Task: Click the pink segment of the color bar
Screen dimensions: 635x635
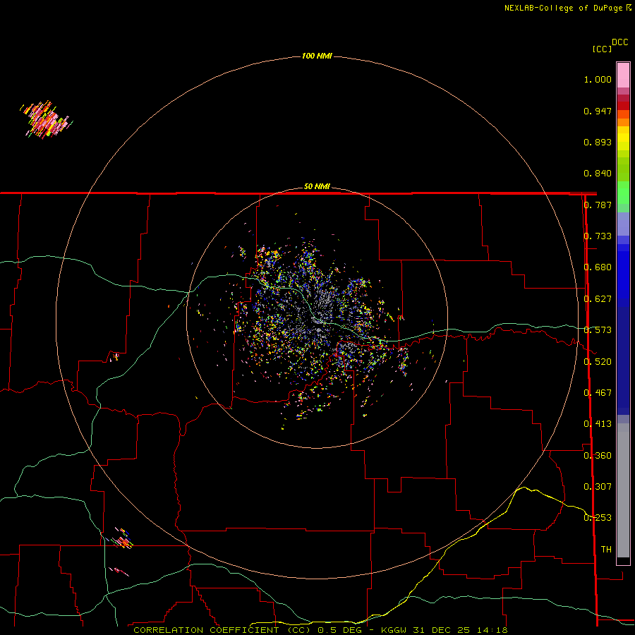Action: (623, 75)
